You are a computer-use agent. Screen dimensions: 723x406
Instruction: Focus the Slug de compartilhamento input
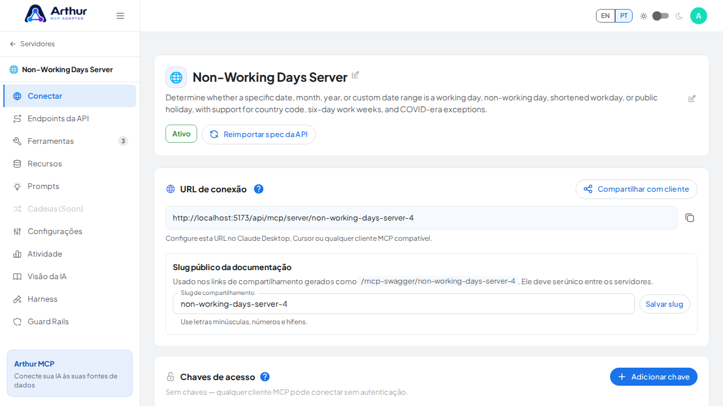pyautogui.click(x=404, y=304)
